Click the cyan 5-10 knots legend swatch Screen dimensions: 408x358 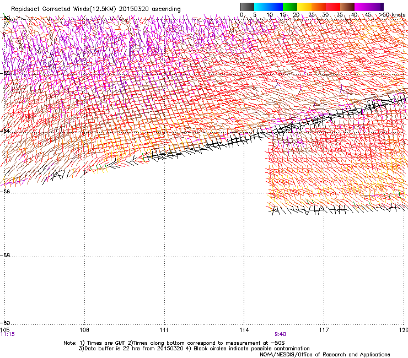coord(261,7)
